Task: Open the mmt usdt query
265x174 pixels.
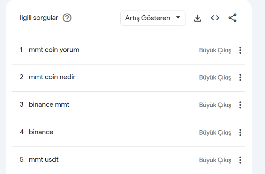Action: tap(44, 160)
